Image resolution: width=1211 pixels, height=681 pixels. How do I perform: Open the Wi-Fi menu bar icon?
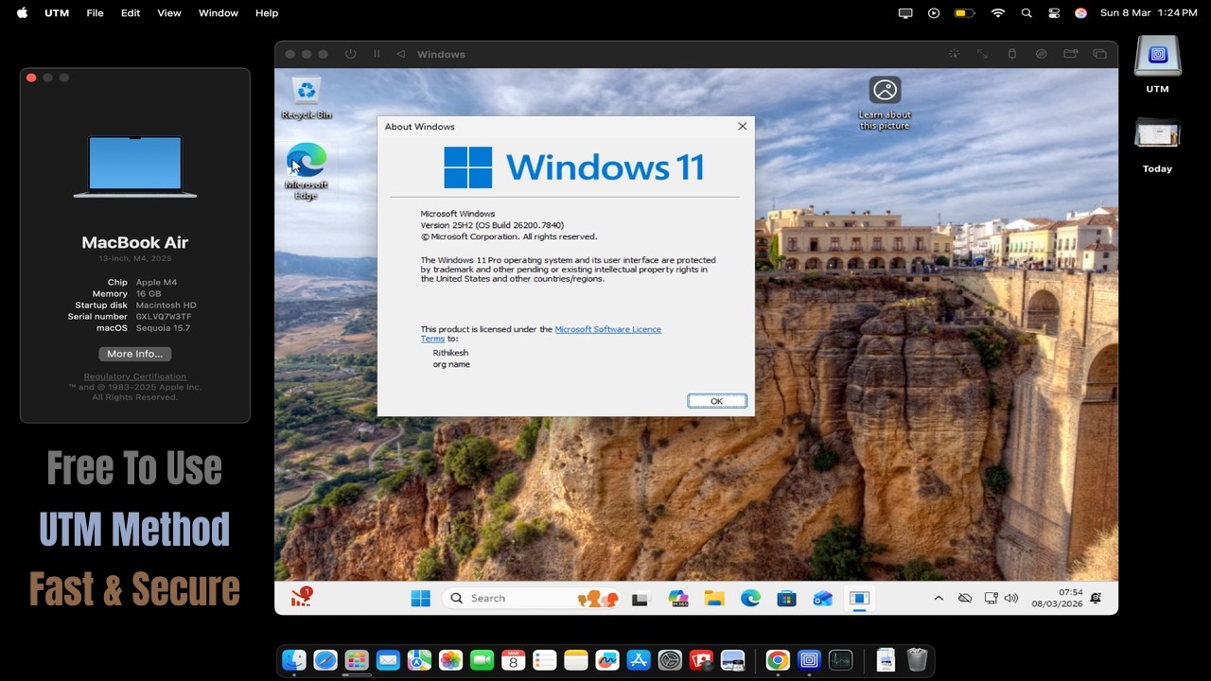tap(997, 13)
